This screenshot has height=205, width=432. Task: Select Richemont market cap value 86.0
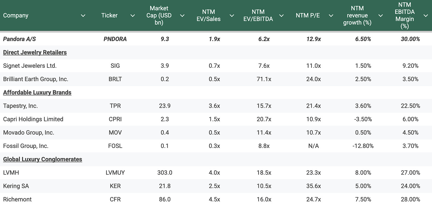tap(165, 199)
